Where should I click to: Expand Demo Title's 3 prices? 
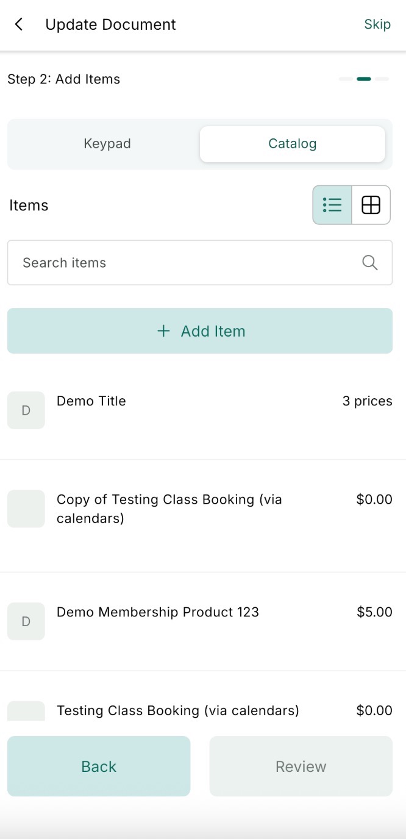(x=367, y=401)
